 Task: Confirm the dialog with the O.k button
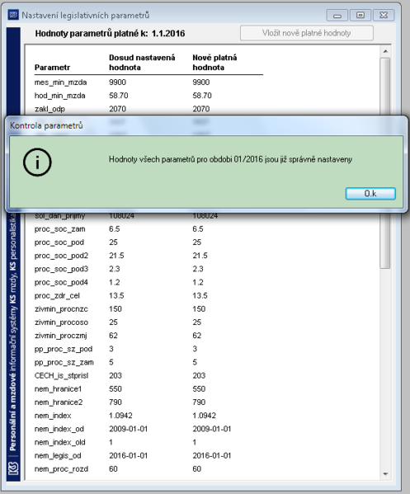pos(370,194)
